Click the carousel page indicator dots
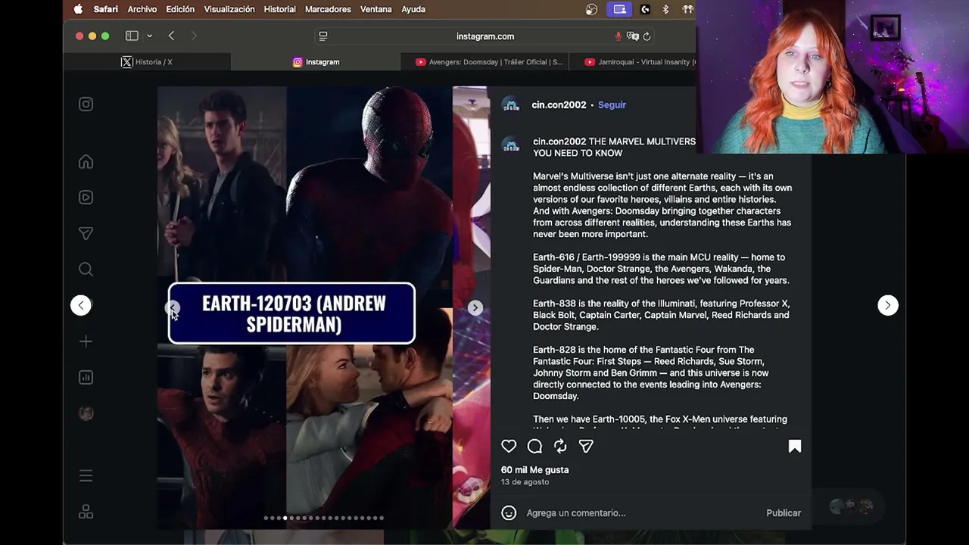This screenshot has width=969, height=545. pyautogui.click(x=324, y=518)
